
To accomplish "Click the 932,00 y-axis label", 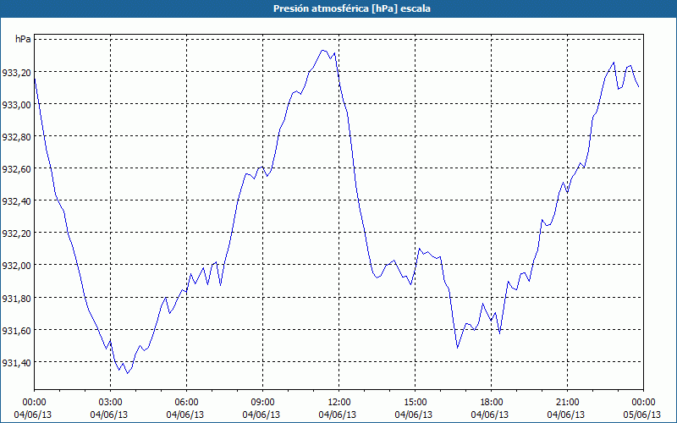I will click(16, 266).
